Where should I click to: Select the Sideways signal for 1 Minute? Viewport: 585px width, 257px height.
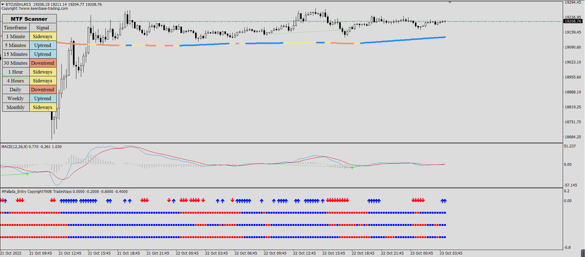[43, 37]
